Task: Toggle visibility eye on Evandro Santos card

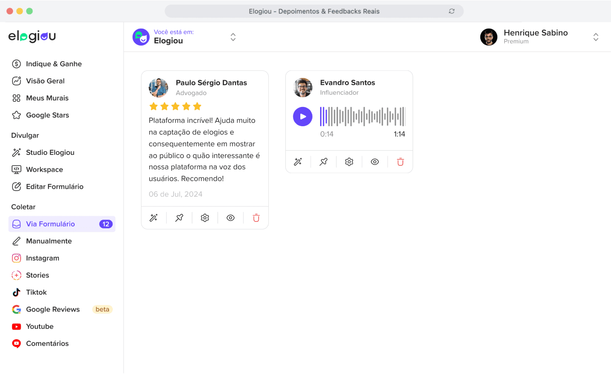Action: (375, 162)
